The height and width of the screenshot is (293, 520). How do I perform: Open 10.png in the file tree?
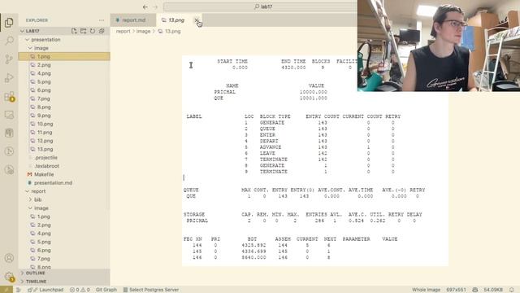(64, 124)
